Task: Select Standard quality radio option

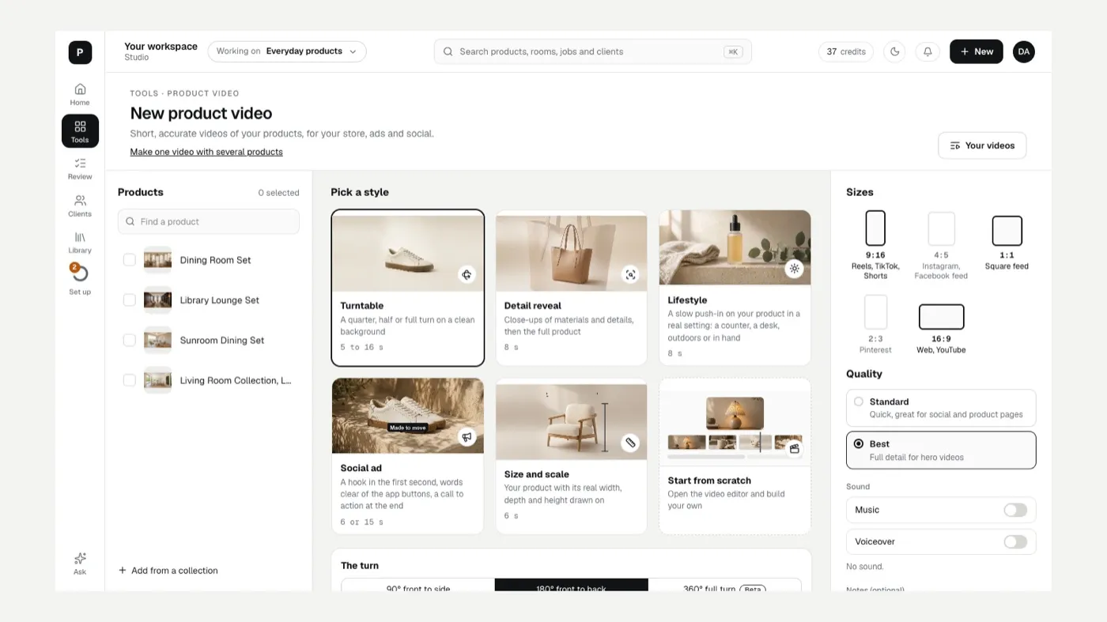Action: click(859, 401)
